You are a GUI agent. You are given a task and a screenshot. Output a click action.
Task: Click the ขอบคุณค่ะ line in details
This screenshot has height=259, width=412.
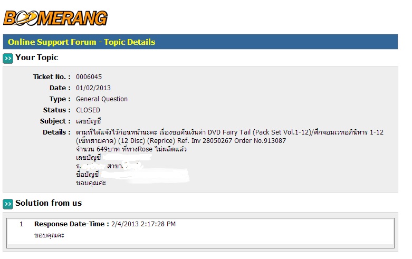click(91, 183)
